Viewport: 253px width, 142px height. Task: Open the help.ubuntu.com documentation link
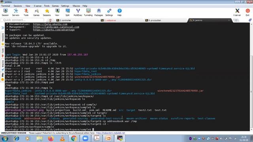(50, 24)
